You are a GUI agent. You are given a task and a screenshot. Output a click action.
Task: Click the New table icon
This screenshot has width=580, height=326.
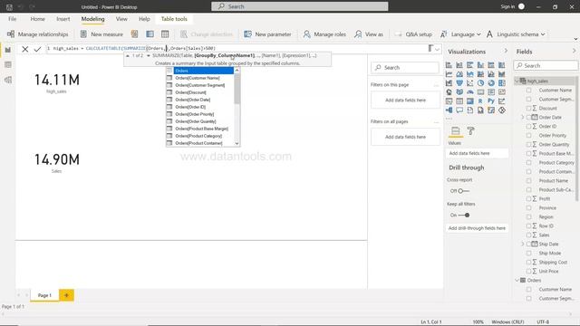pyautogui.click(x=165, y=34)
